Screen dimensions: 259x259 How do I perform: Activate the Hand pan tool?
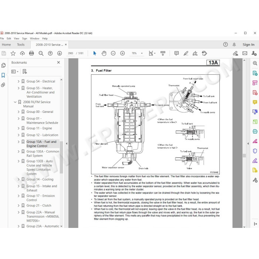coord(104,53)
